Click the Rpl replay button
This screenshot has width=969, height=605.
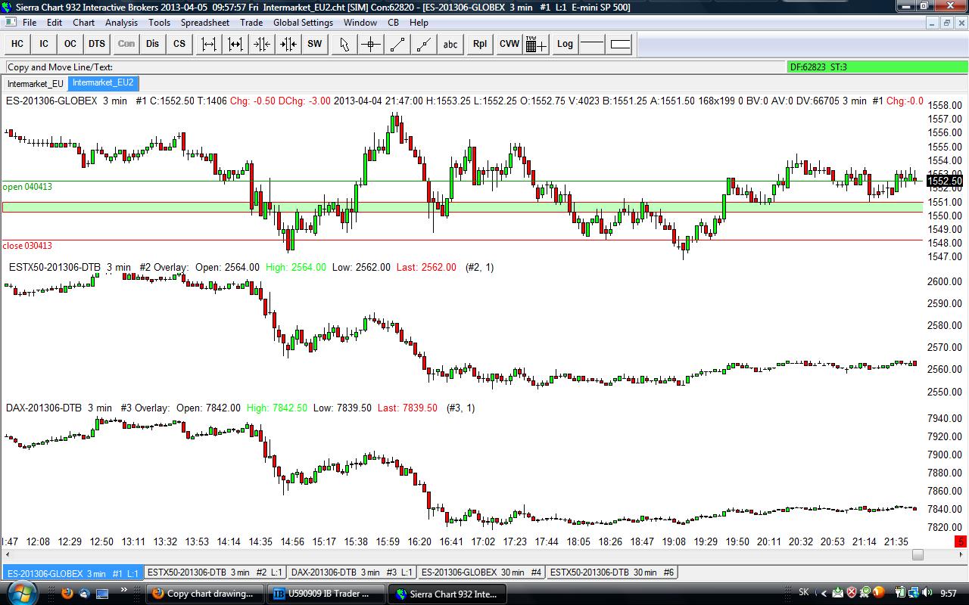[x=480, y=44]
